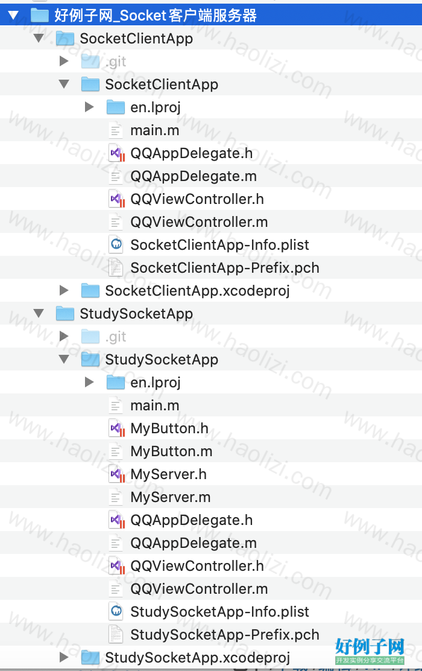Click the dimmed .git folder icon under SocketClientApp
The height and width of the screenshot is (671, 422).
pos(90,62)
